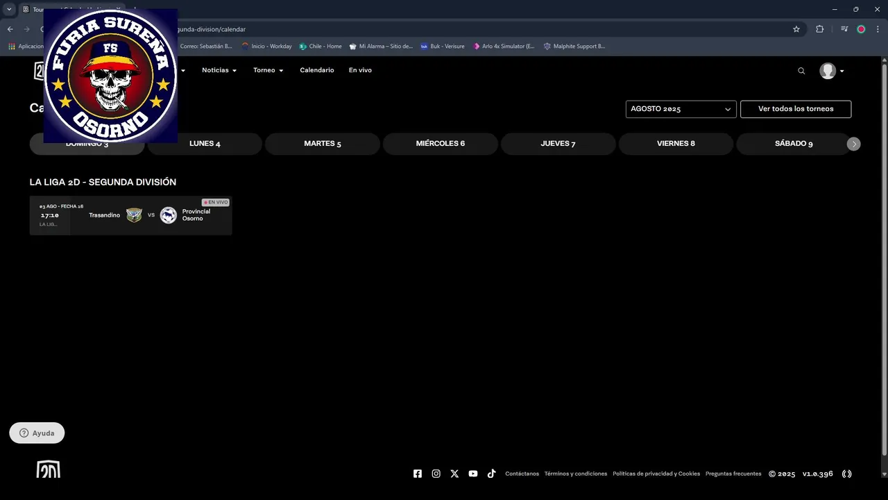The image size is (888, 500).
Task: Click the v1.0.396 version text
Action: (818, 474)
